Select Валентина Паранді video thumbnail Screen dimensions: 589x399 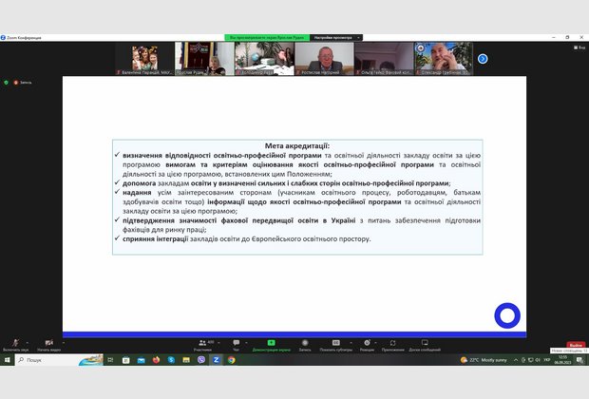coord(144,59)
